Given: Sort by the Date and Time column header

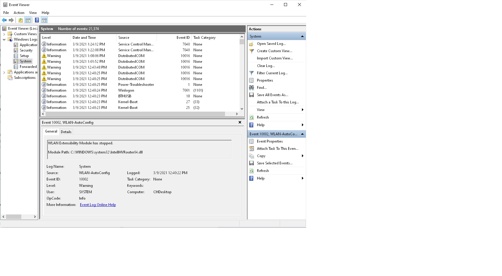Looking at the screenshot, I should coord(94,38).
